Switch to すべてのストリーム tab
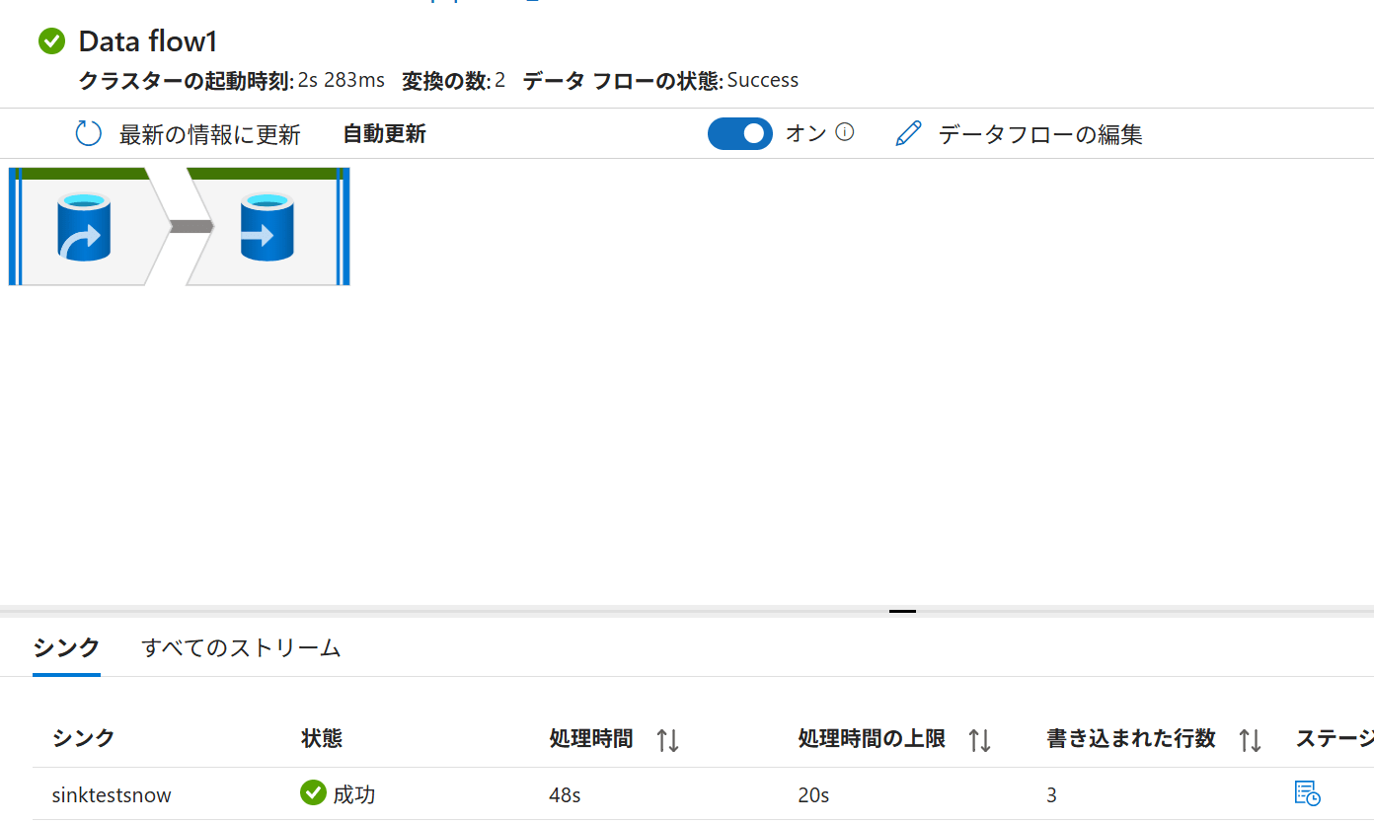The height and width of the screenshot is (824, 1374). click(x=241, y=648)
